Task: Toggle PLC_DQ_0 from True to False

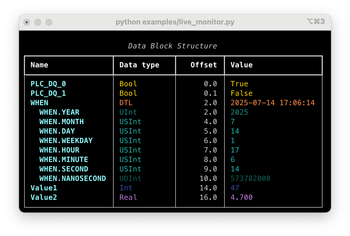Action: point(239,83)
